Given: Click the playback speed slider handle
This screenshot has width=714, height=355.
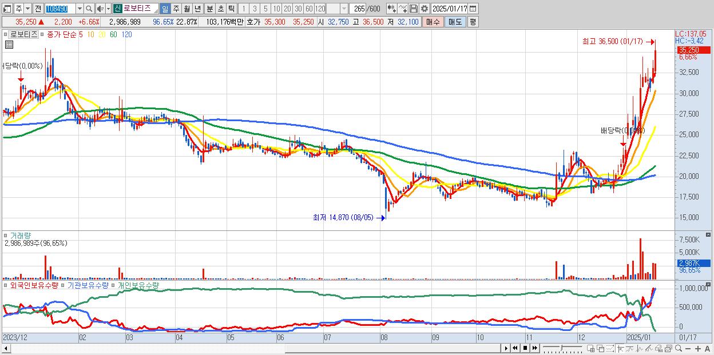Looking at the screenshot, I should [561, 348].
